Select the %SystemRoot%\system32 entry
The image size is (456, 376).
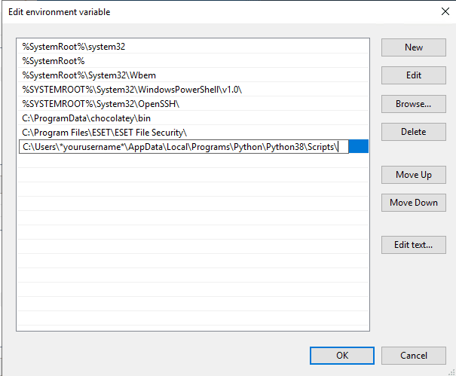pyautogui.click(x=74, y=47)
